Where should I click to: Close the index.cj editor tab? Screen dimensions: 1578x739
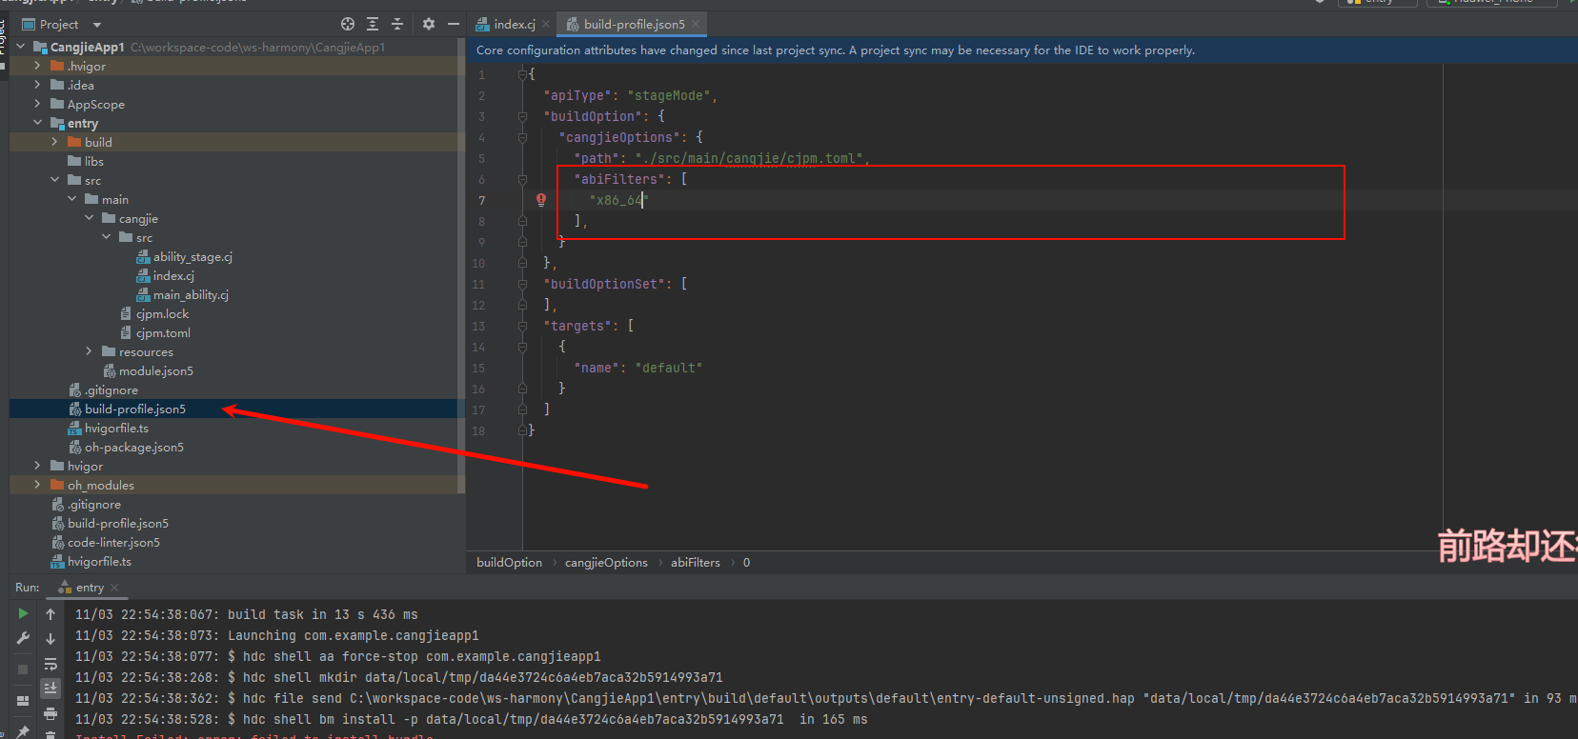pos(546,24)
